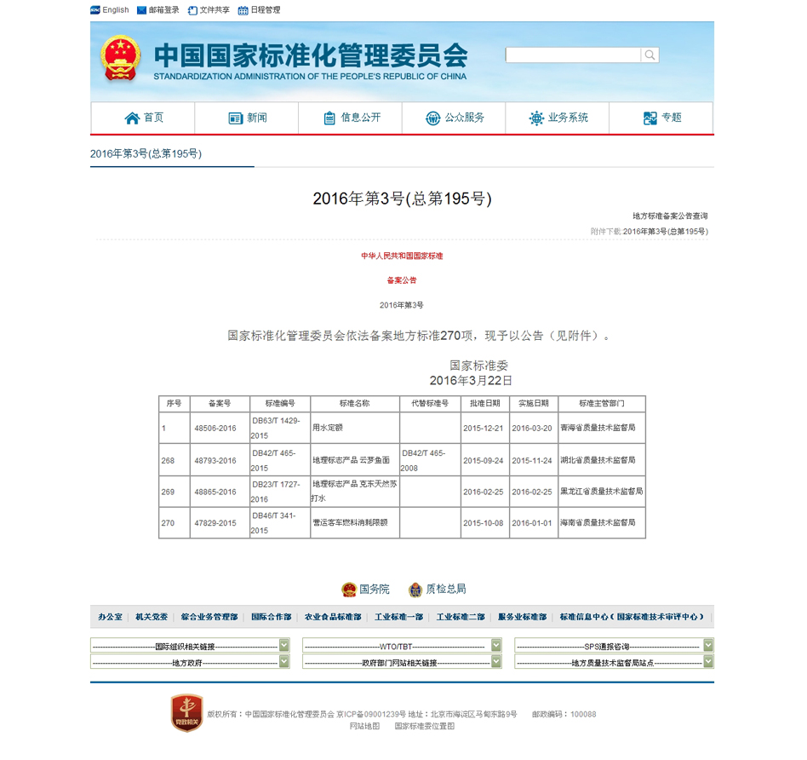Open the 国际合作部 department link

click(x=272, y=617)
